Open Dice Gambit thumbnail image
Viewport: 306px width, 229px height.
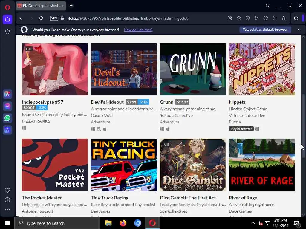[x=193, y=165]
